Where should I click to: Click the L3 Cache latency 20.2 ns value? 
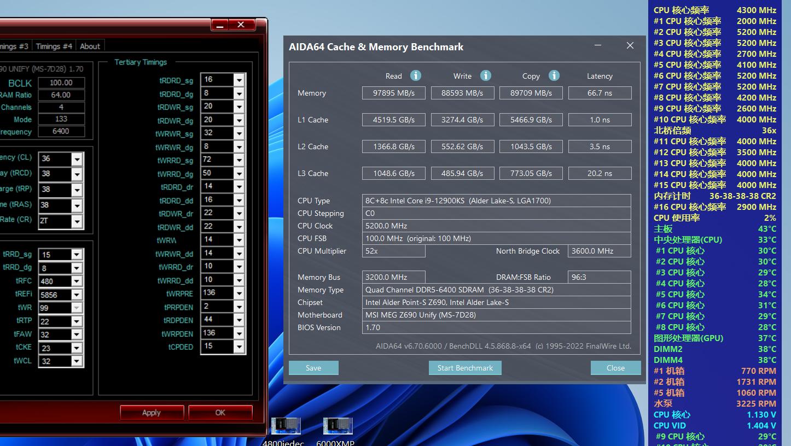click(600, 173)
